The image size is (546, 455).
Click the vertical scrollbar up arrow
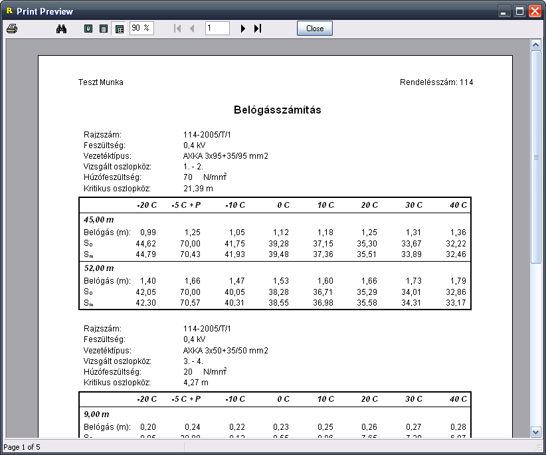pos(535,45)
